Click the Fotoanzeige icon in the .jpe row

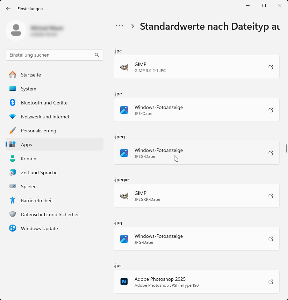pyautogui.click(x=124, y=110)
